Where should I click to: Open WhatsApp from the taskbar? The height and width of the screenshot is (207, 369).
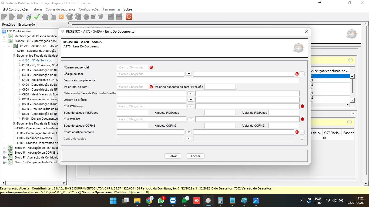[x=161, y=201]
